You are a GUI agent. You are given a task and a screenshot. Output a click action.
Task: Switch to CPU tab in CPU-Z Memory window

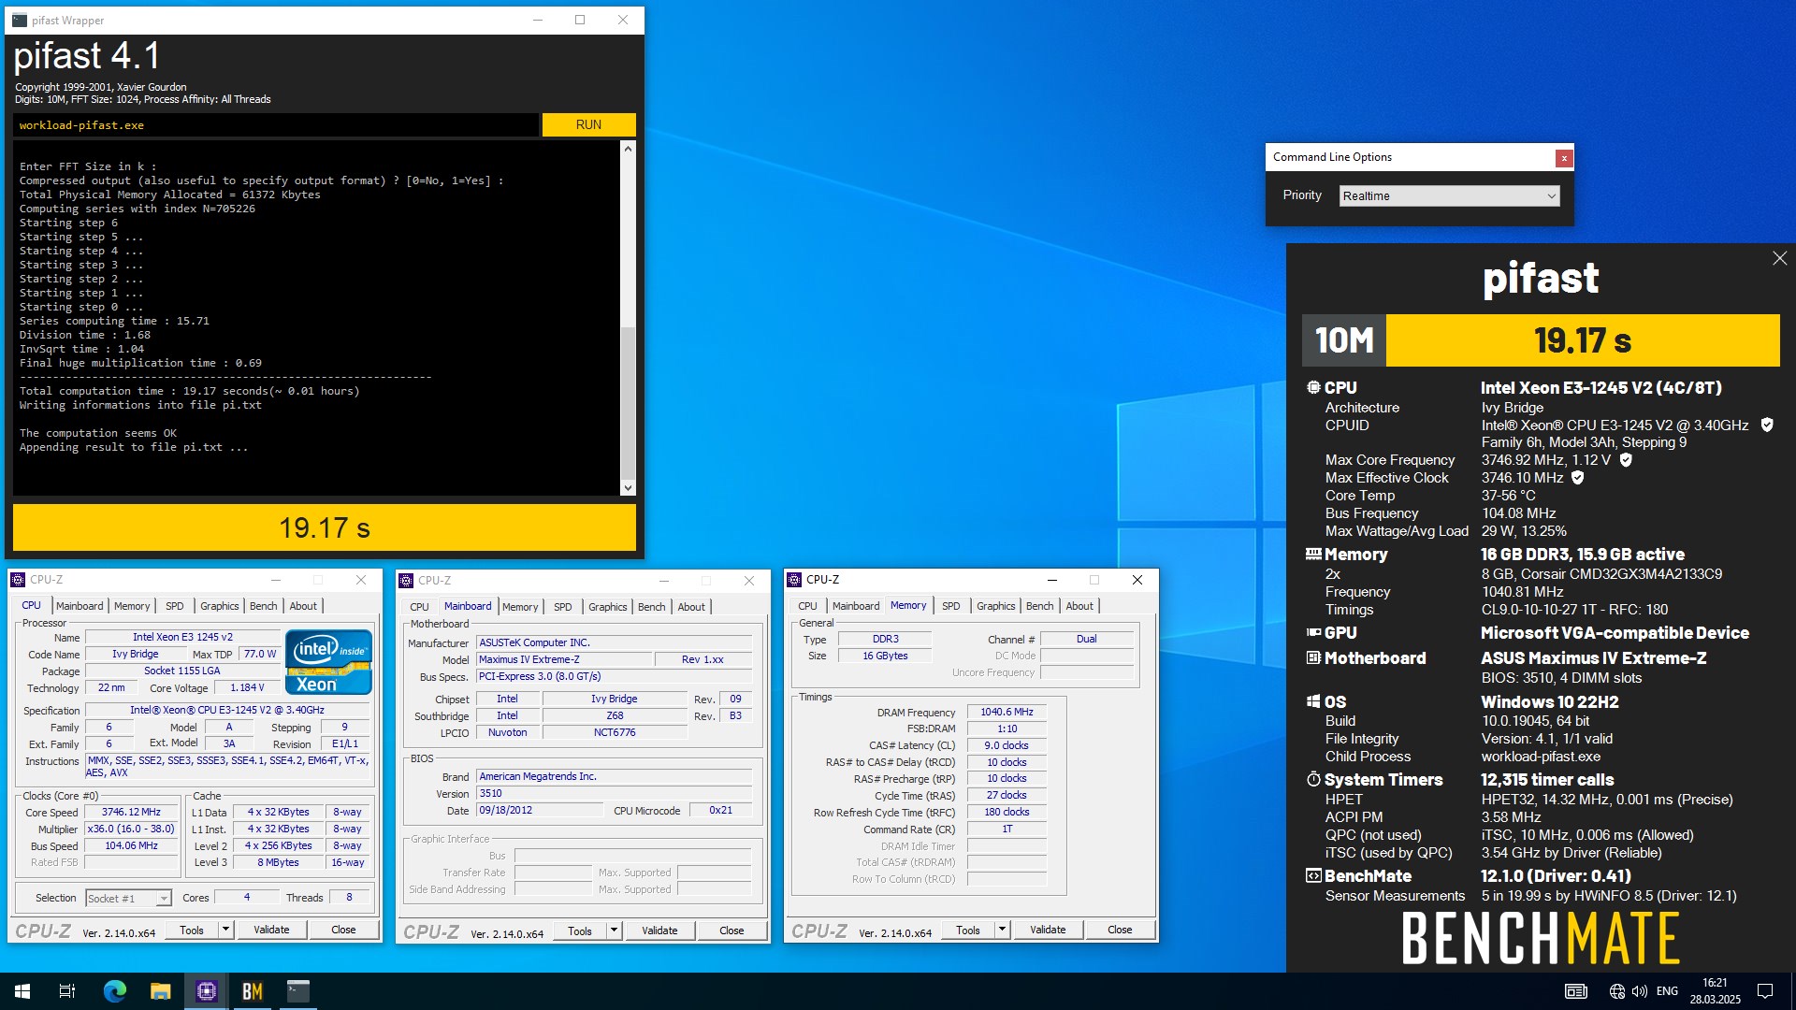pyautogui.click(x=808, y=606)
